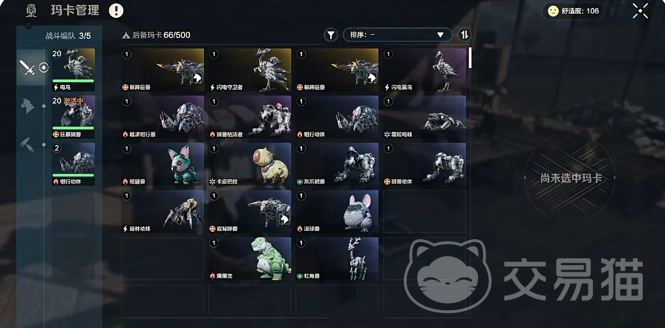Expand sort options via dropdown arrow
This screenshot has height=328, width=665.
point(440,35)
